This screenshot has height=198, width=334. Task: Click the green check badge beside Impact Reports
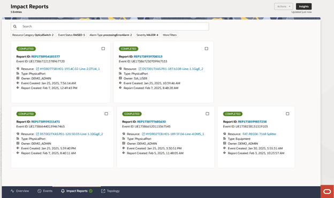click(91, 191)
